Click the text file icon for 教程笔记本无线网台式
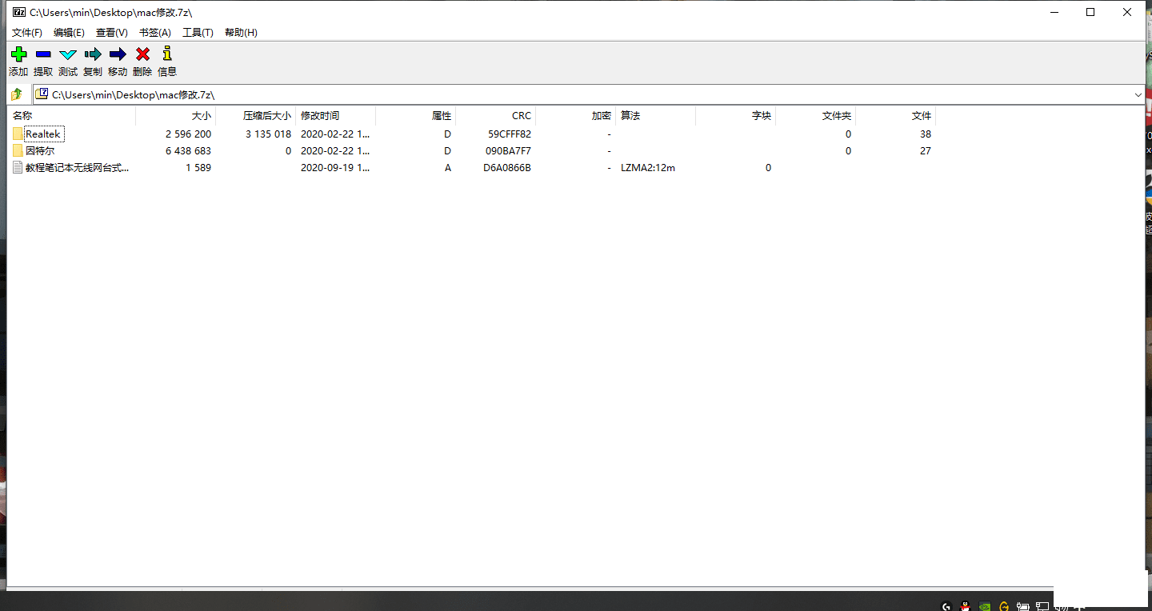 (18, 168)
